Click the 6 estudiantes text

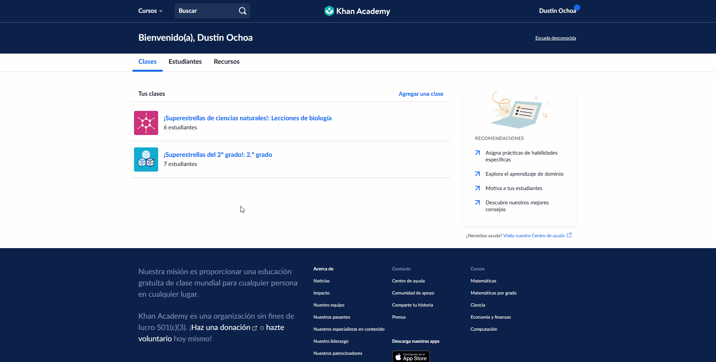180,127
